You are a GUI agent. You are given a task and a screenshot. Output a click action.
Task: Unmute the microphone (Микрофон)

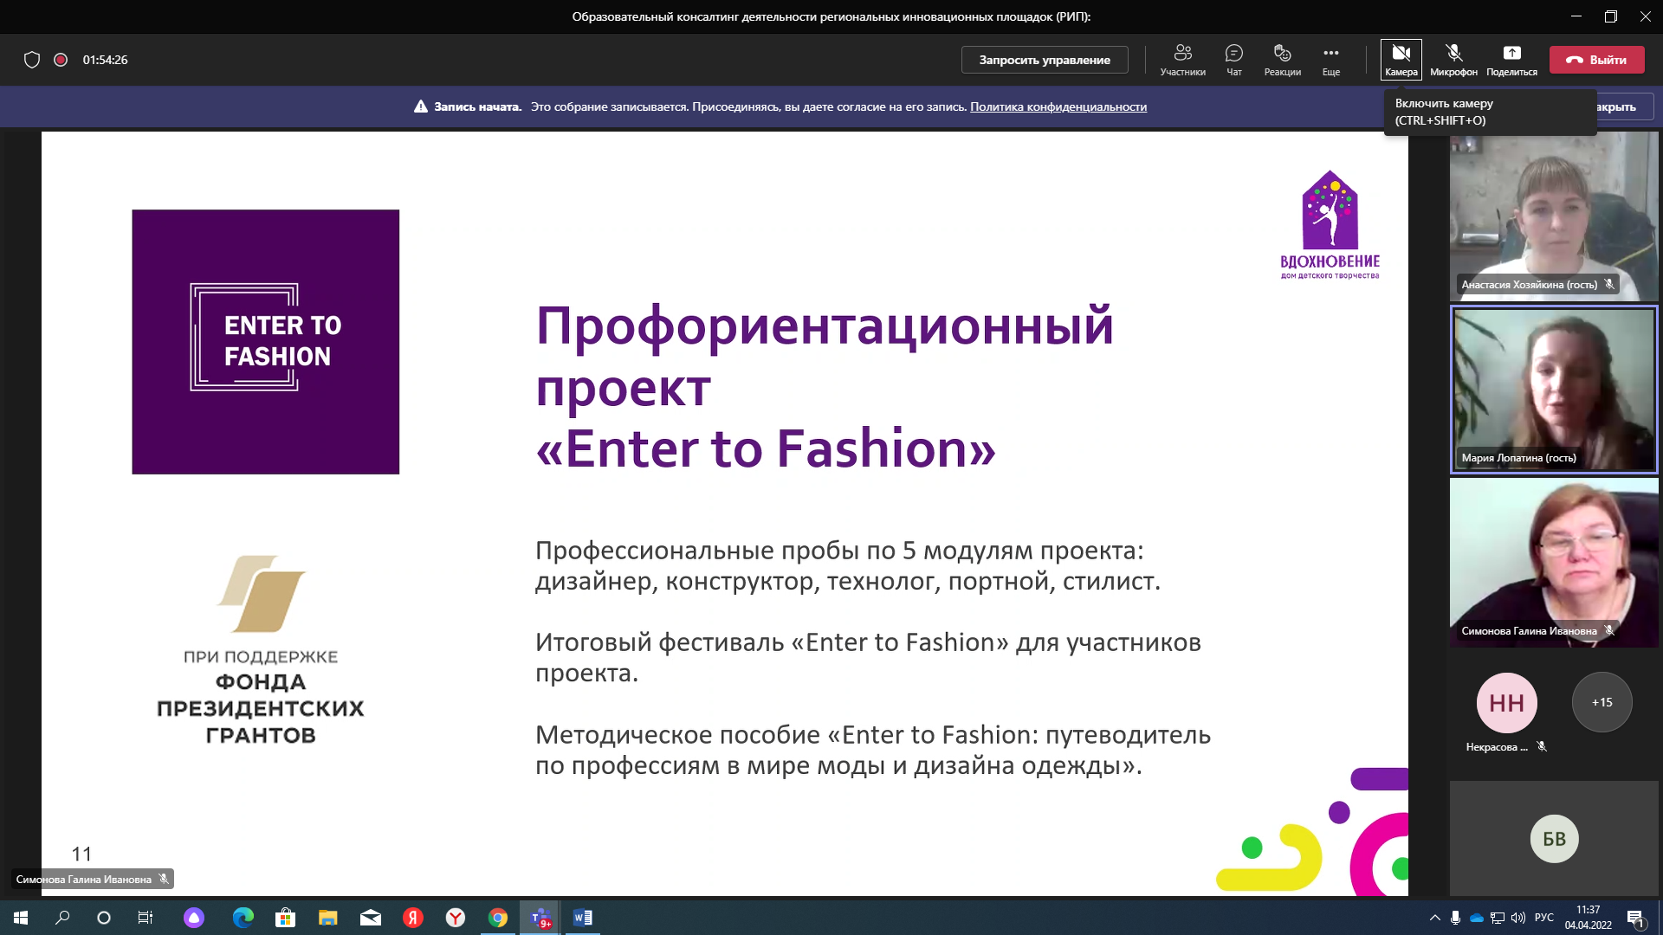(1453, 60)
